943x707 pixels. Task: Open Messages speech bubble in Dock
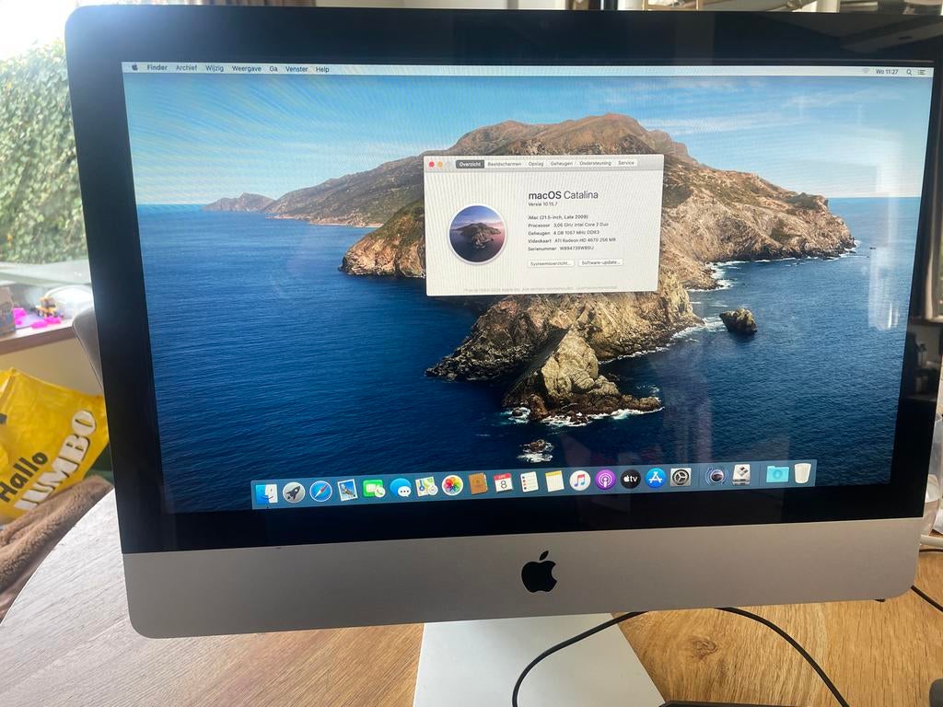click(401, 488)
